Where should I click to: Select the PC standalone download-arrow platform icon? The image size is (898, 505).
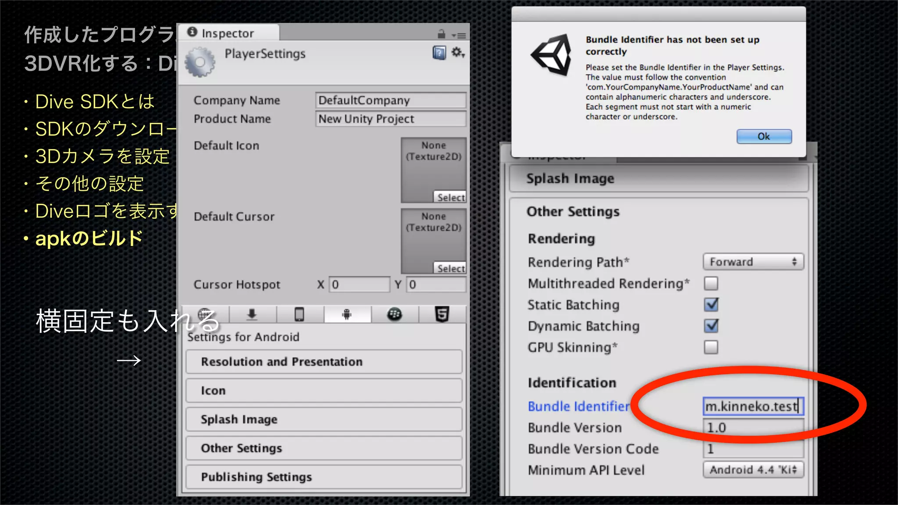[252, 314]
